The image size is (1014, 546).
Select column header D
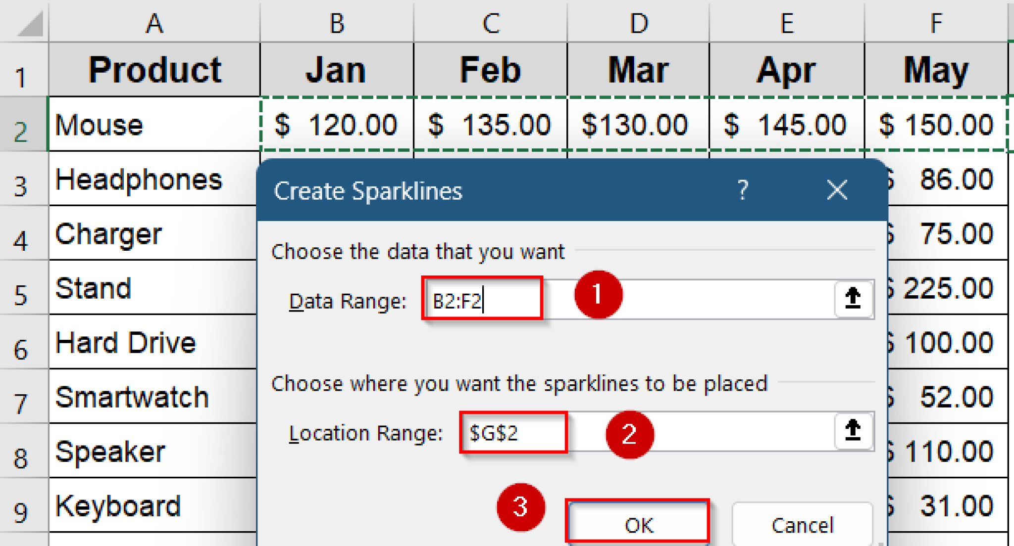(x=639, y=22)
